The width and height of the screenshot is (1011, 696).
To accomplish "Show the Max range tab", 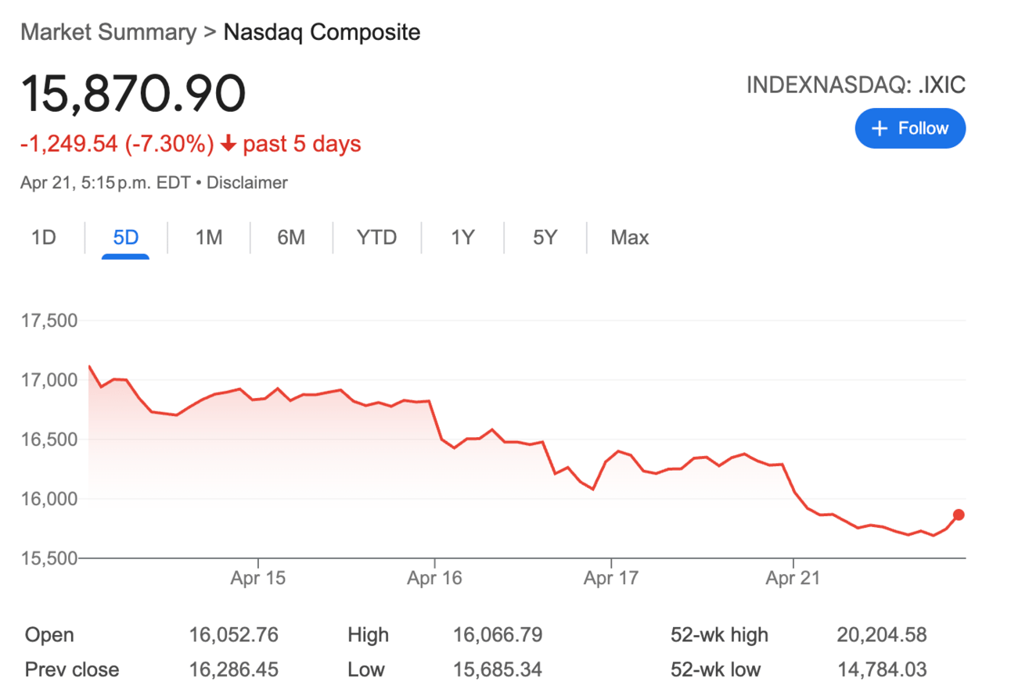I will pos(630,237).
